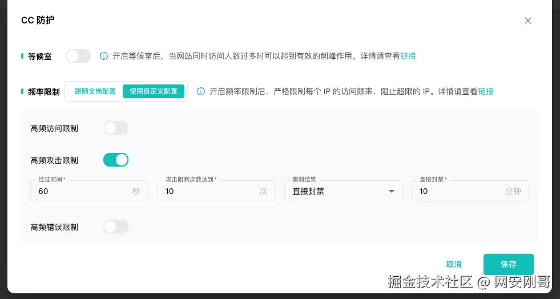This screenshot has width=560, height=299.
Task: Open 链接 in the 频率限制 description
Action: (x=486, y=91)
